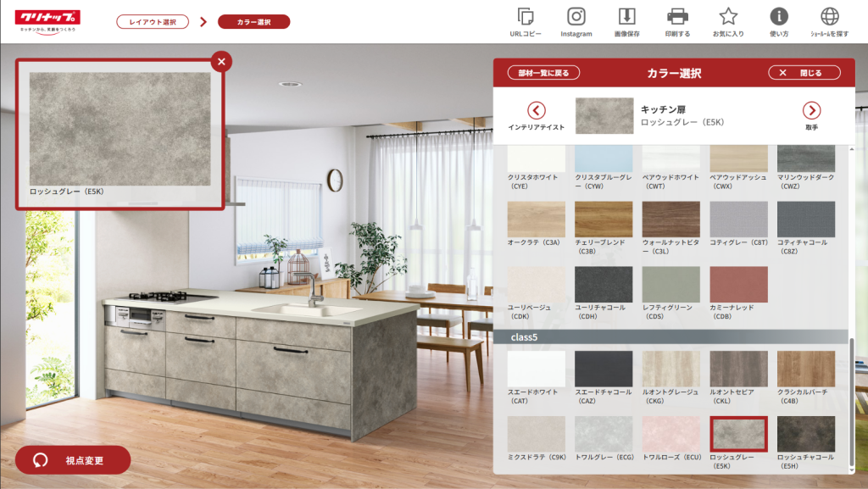Choose ウォールナットビター (C3L) swatch

(670, 219)
